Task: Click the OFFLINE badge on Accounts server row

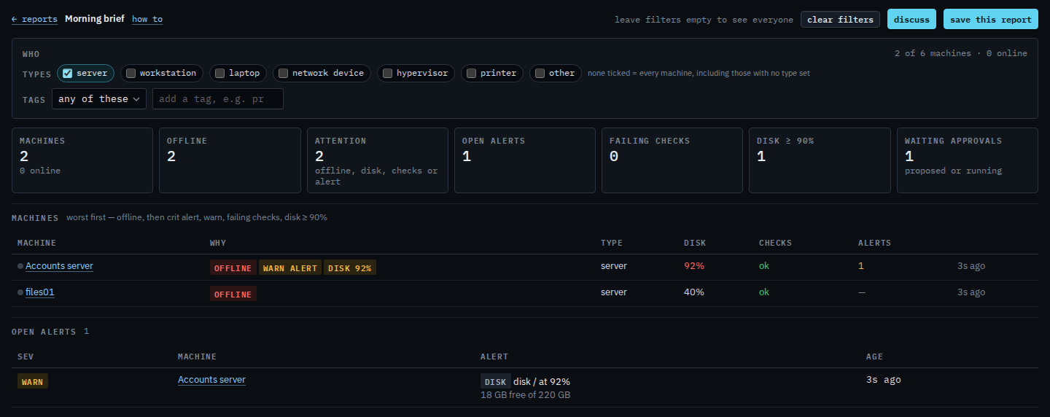Action: coord(233,268)
